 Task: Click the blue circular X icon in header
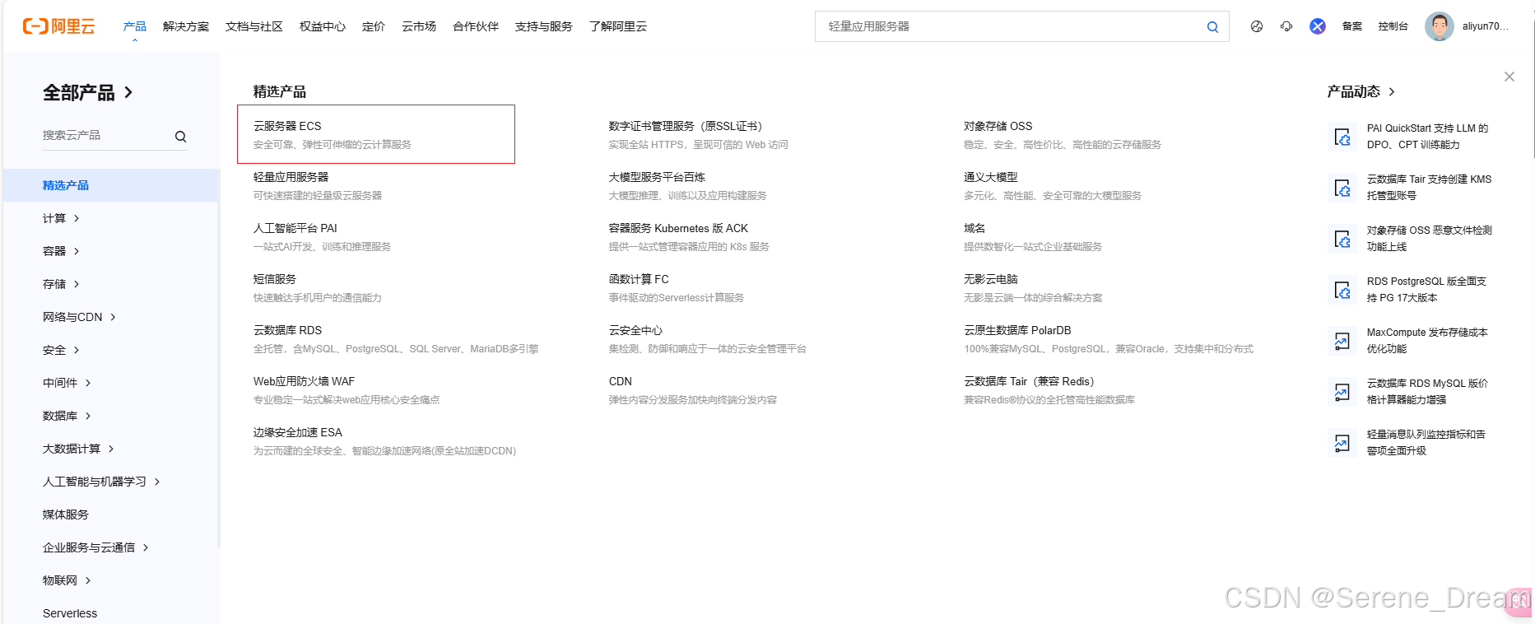[x=1318, y=26]
